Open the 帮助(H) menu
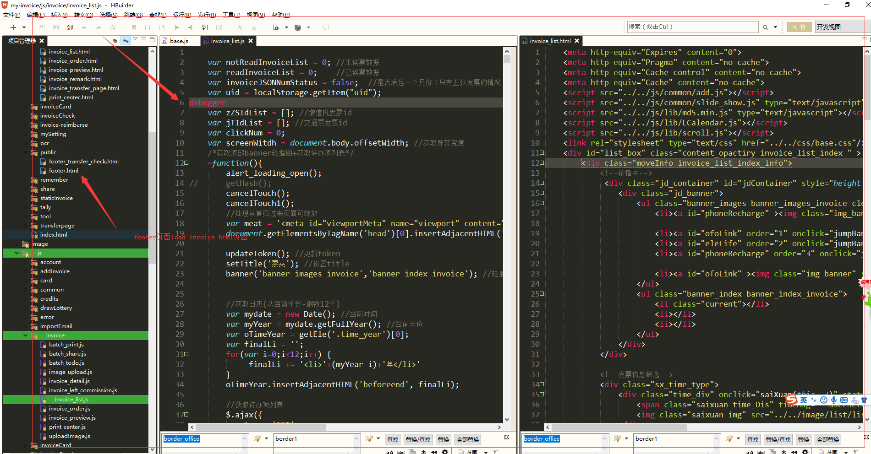The image size is (871, 454). (281, 15)
